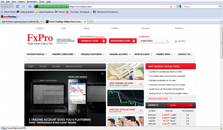Viewport: 223px width, 130px height.
Task: Expand the Trading Platforms menu
Action: pyautogui.click(x=92, y=54)
